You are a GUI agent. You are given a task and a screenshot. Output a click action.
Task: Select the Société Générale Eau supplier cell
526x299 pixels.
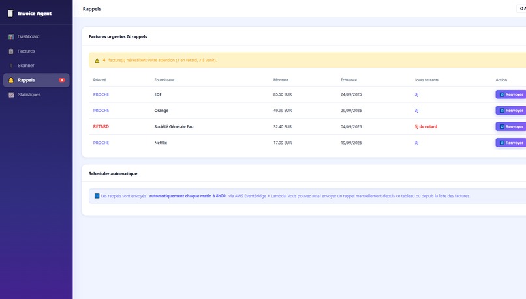[174, 126]
